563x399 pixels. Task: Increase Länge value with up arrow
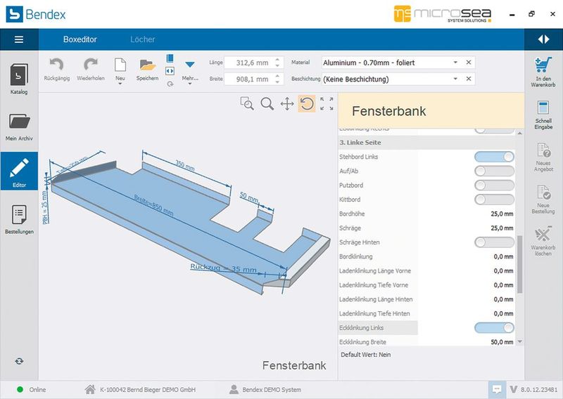tap(277, 60)
